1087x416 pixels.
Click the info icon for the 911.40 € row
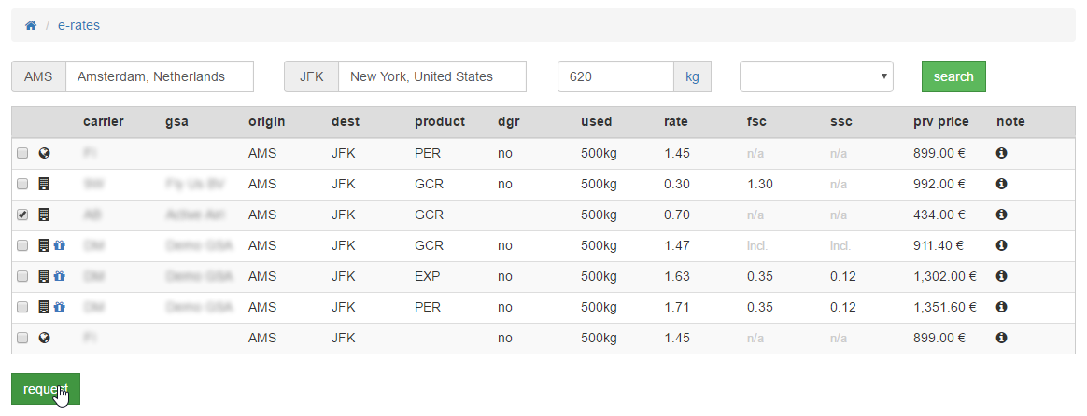point(1001,245)
